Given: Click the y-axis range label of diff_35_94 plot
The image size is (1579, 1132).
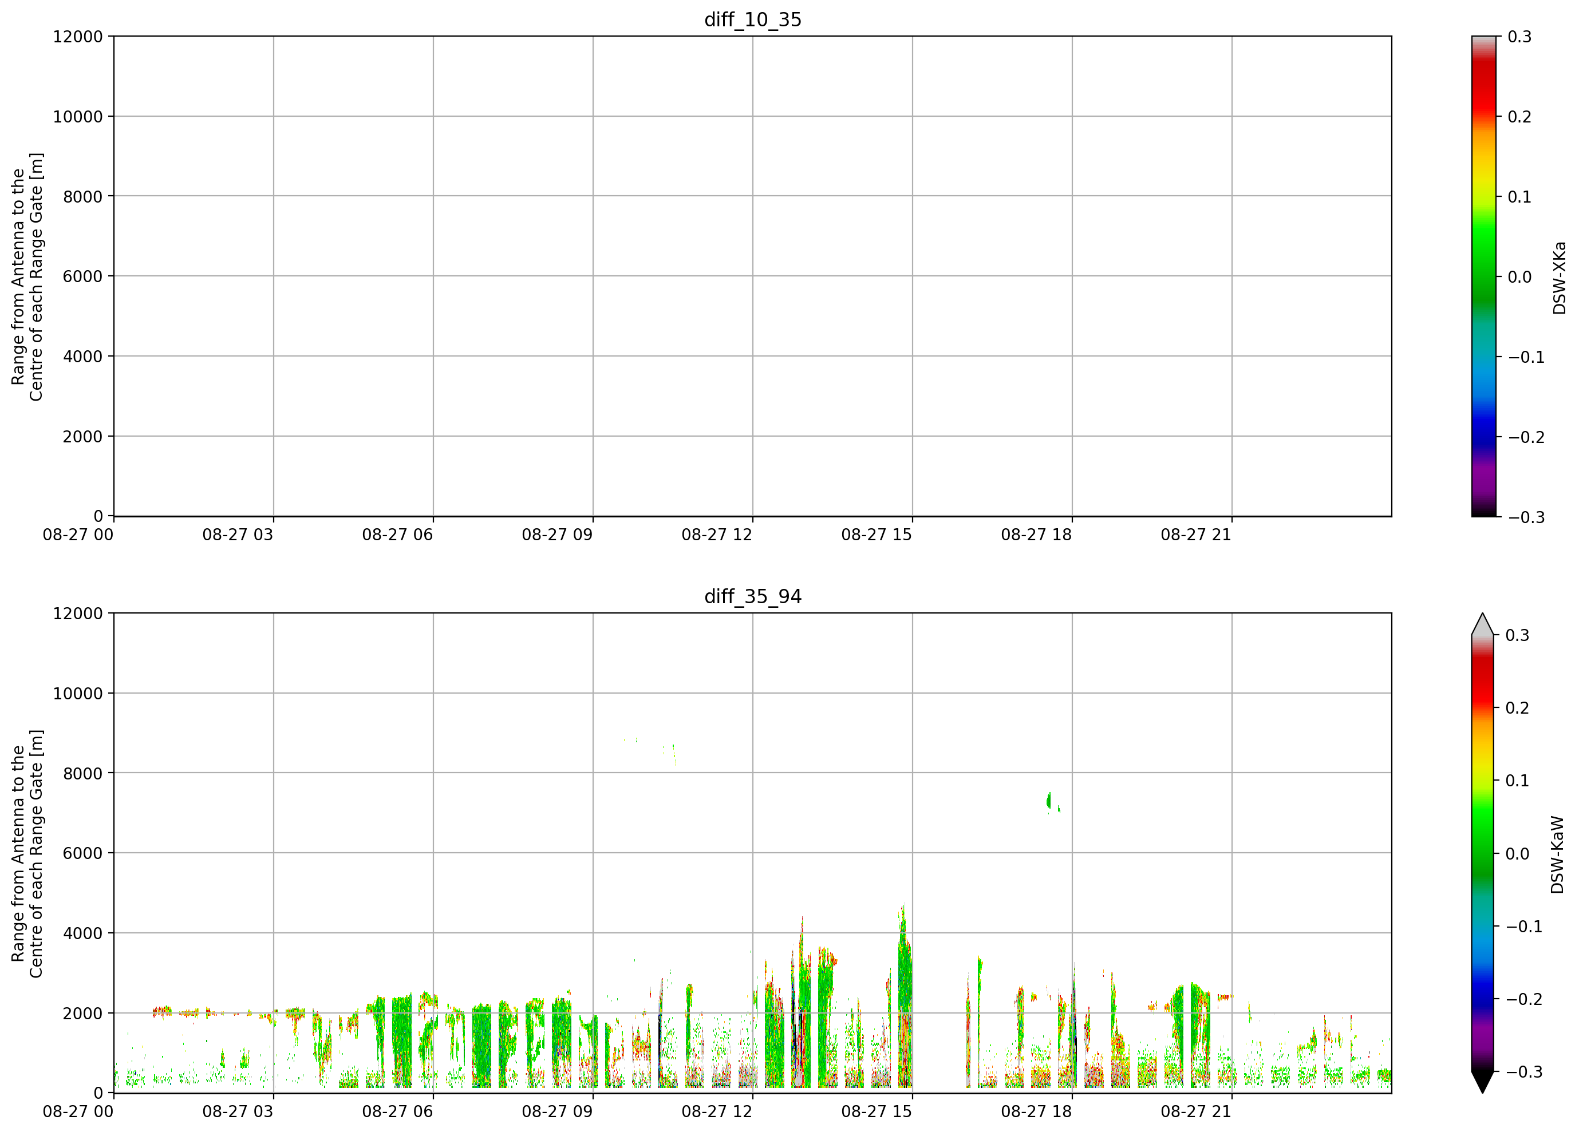Looking at the screenshot, I should tap(27, 854).
